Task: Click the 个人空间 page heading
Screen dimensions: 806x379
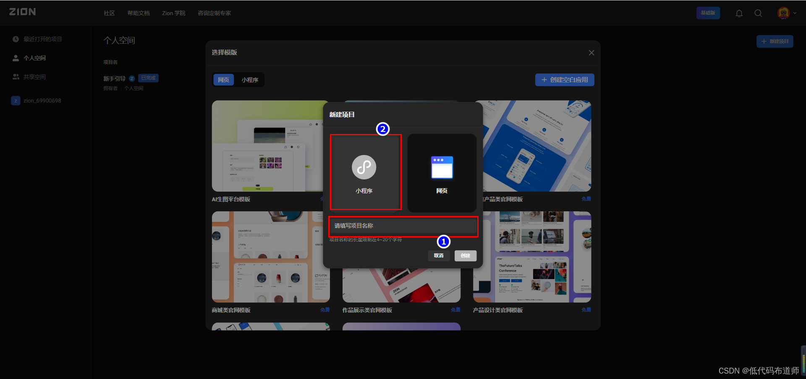Action: tap(119, 40)
